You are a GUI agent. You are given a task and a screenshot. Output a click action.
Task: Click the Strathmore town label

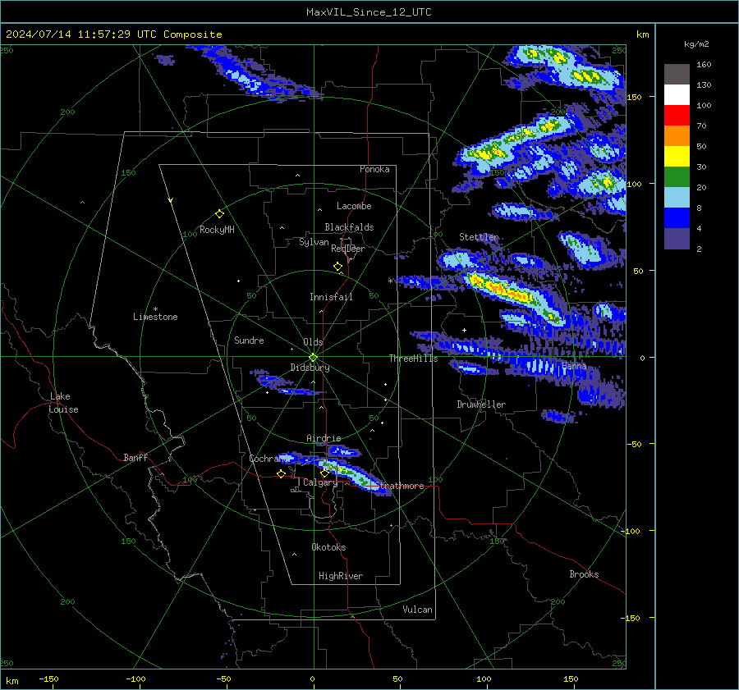400,486
